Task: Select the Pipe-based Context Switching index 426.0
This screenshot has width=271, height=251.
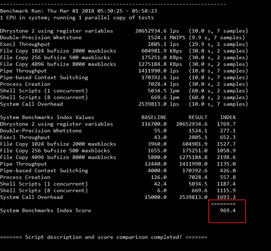Action: click(x=227, y=171)
